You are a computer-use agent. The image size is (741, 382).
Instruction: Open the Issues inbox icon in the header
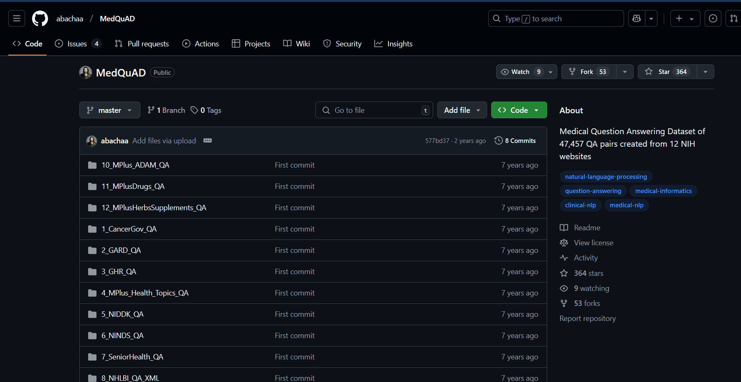click(713, 18)
